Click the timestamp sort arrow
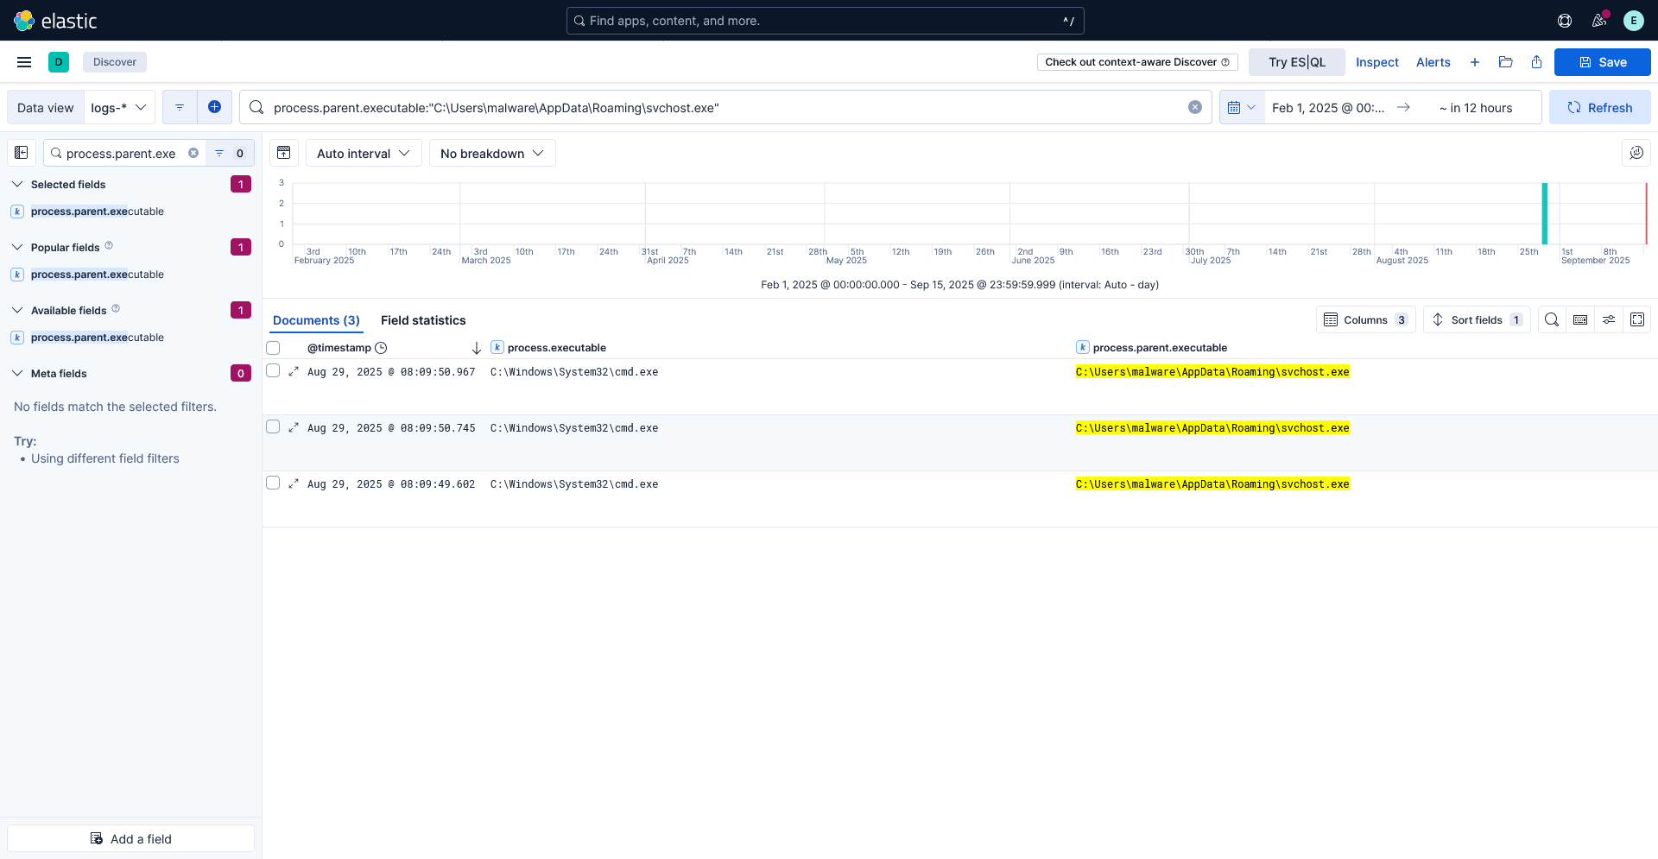The height and width of the screenshot is (859, 1658). tap(477, 348)
